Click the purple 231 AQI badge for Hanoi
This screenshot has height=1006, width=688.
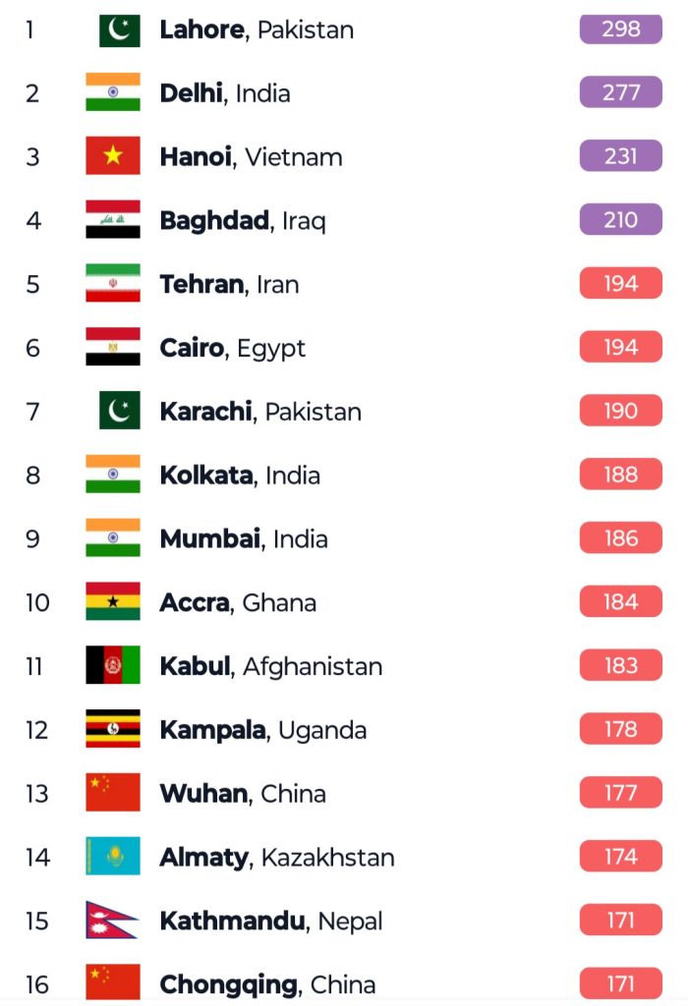pyautogui.click(x=620, y=156)
